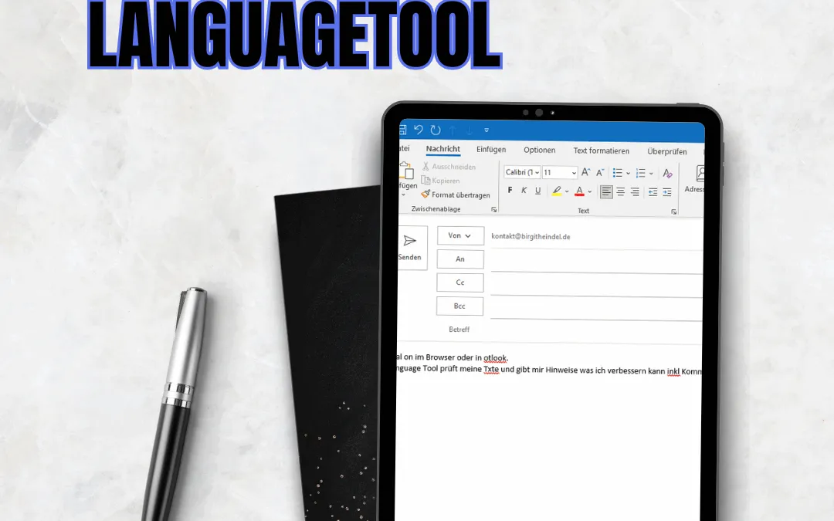Open the Text formatieren tab
The image size is (834, 521).
point(601,151)
